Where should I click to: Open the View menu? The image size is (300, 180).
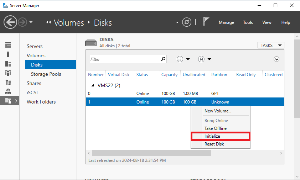(267, 22)
